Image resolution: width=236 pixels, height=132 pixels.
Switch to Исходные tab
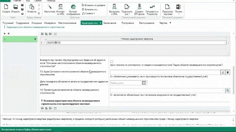click(37, 23)
